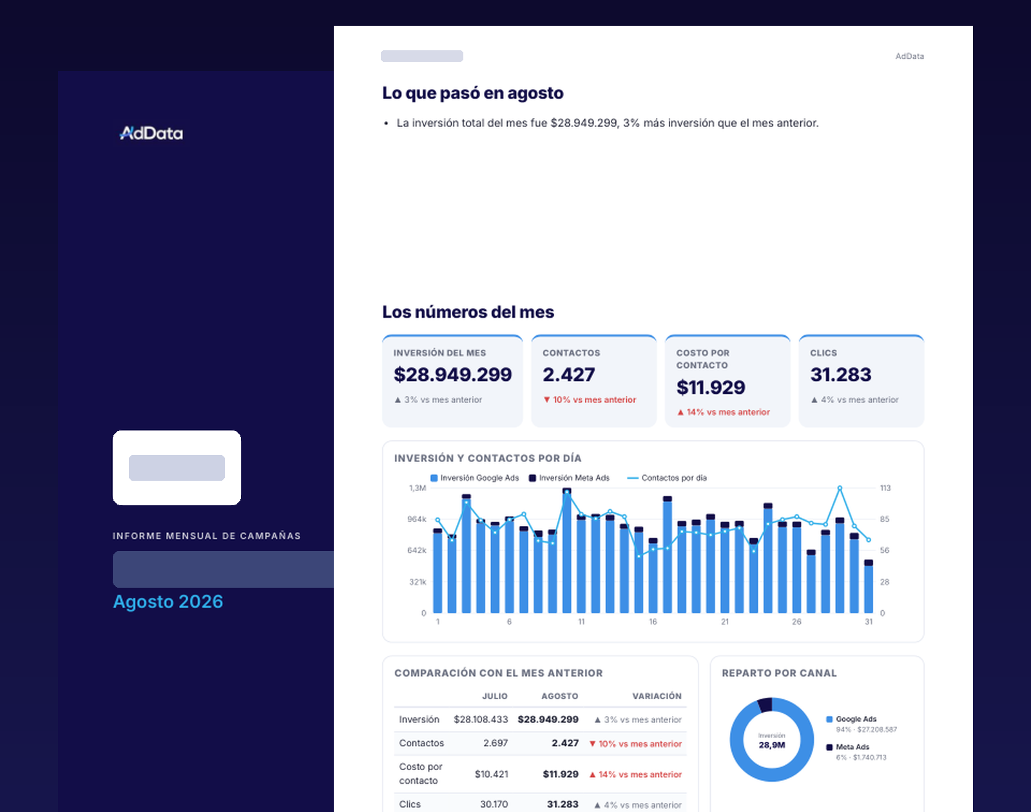1031x812 pixels.
Task: Select the Costo por contacto value $11.929
Action: 711,387
